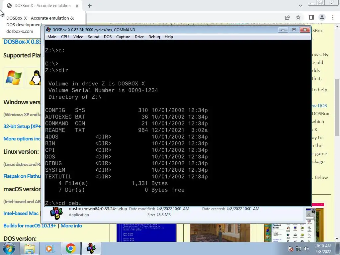Open the Sound menu in DOSBox-X
Image resolution: width=340 pixels, height=255 pixels.
(93, 37)
